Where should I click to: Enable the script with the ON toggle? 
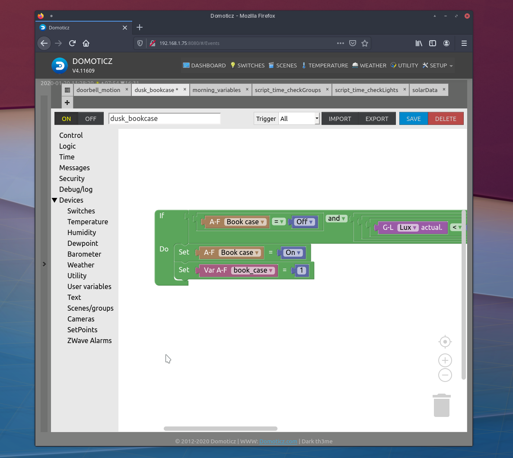click(x=66, y=118)
